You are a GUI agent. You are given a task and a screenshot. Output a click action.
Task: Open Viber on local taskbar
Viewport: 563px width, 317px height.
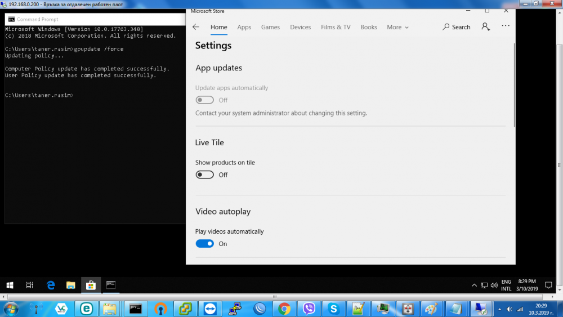pos(309,309)
